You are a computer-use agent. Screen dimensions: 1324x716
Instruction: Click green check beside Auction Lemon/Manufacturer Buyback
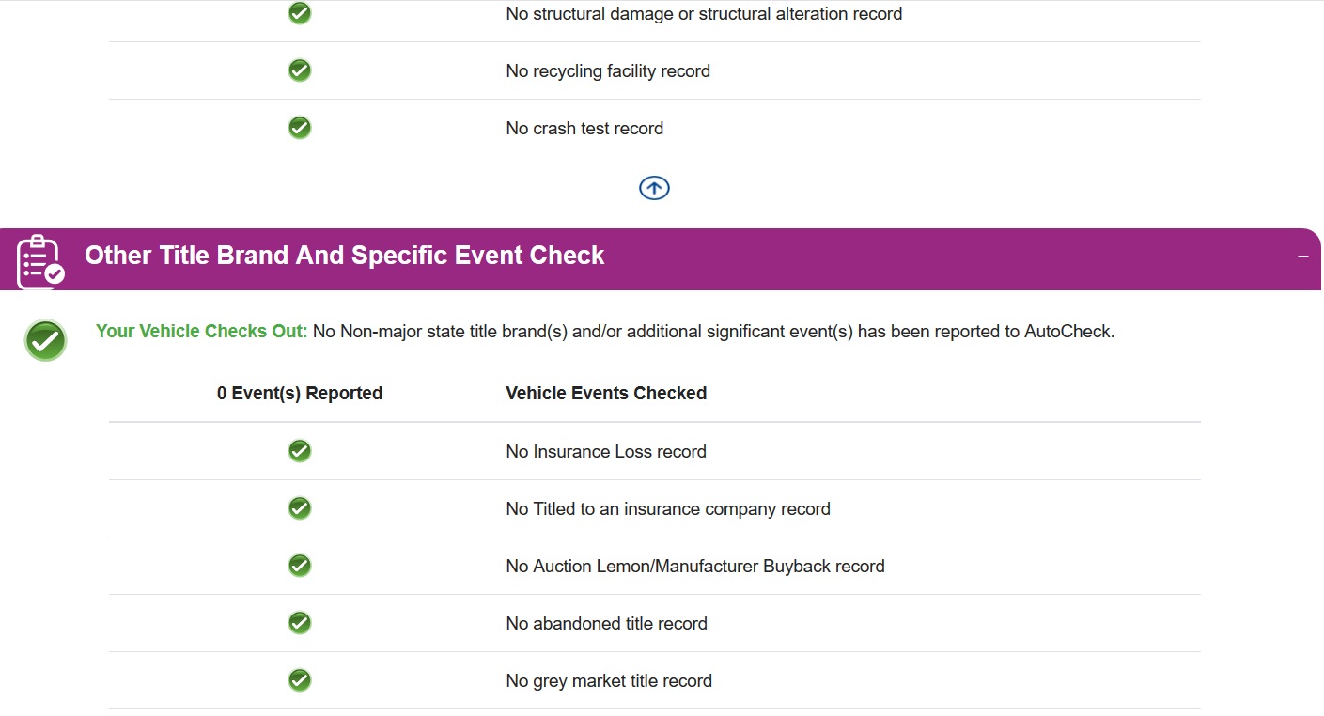point(300,566)
